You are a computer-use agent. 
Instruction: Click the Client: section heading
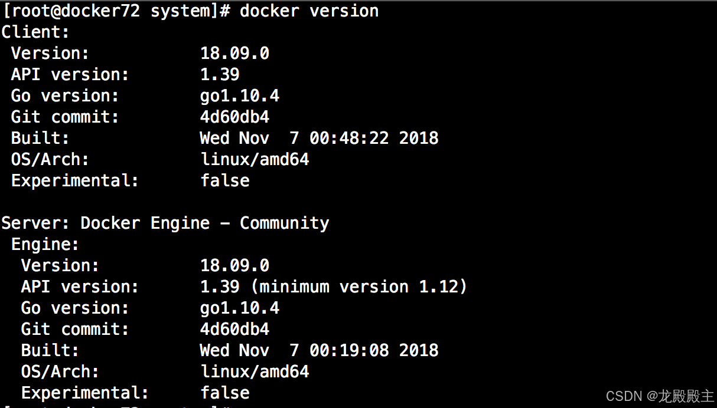click(35, 32)
